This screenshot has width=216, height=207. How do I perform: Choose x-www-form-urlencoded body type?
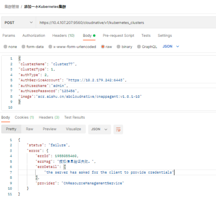pyautogui.click(x=50, y=47)
